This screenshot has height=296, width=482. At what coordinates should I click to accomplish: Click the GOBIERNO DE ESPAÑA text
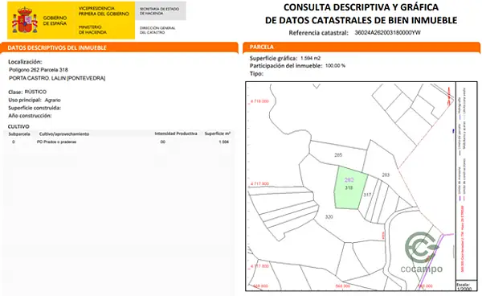pyautogui.click(x=55, y=21)
